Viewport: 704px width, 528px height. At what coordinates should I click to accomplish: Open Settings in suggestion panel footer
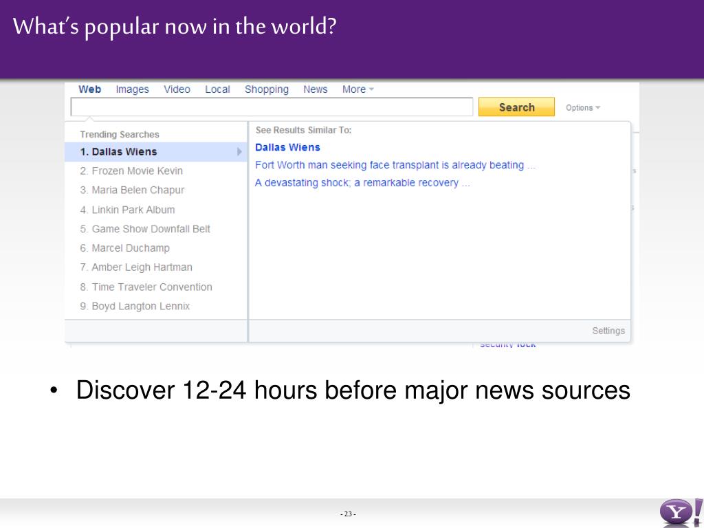click(608, 331)
